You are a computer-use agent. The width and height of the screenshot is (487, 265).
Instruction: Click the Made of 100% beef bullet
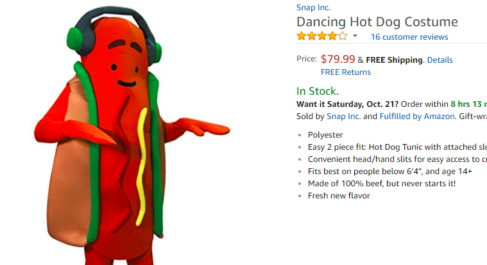(x=382, y=184)
